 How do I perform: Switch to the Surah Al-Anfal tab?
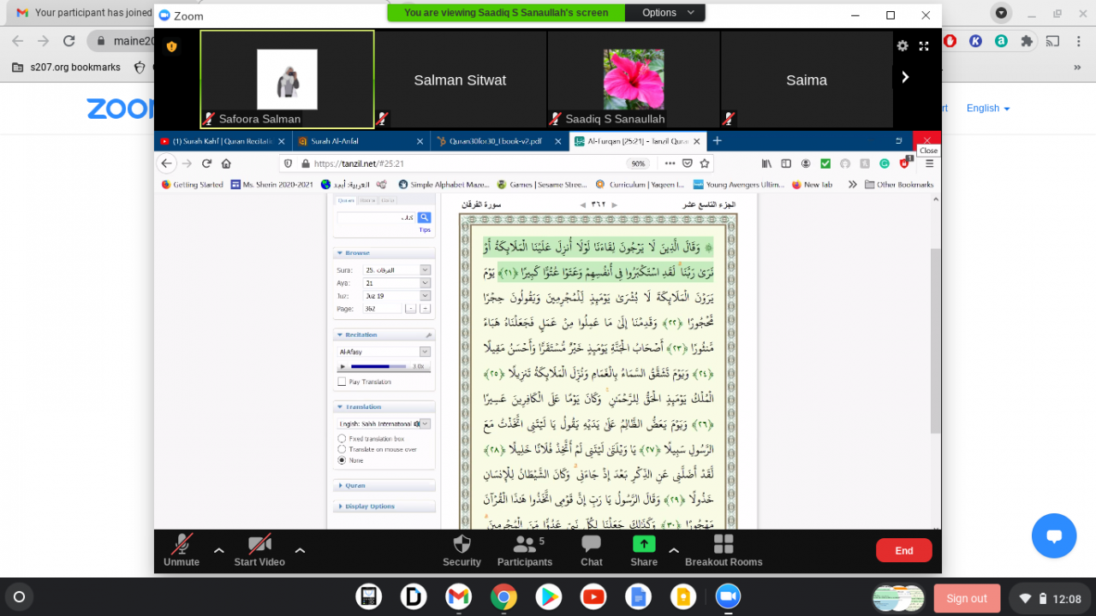(x=360, y=141)
